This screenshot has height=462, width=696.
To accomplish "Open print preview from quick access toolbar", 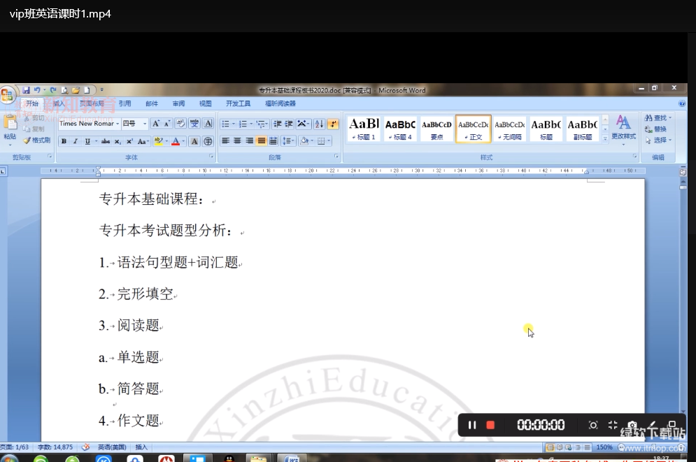I will [x=64, y=90].
